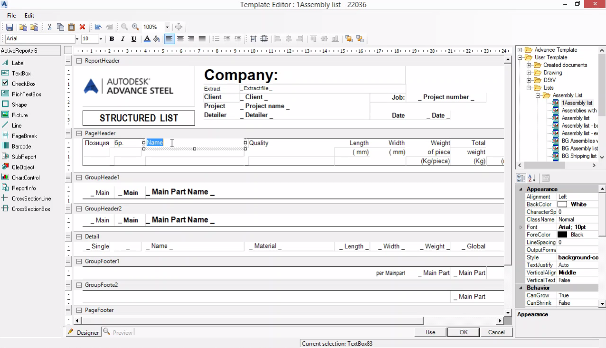Switch properties to alphabetical sort
Screen dimensions: 606x348
(x=532, y=178)
